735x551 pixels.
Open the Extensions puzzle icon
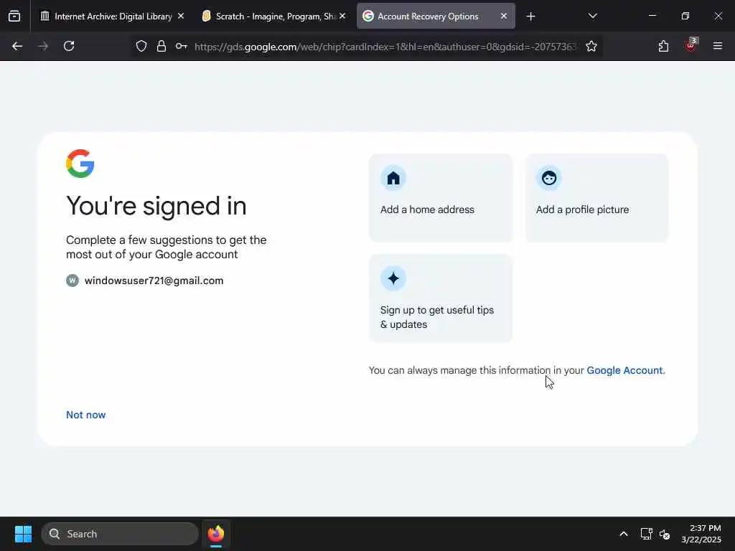(663, 46)
